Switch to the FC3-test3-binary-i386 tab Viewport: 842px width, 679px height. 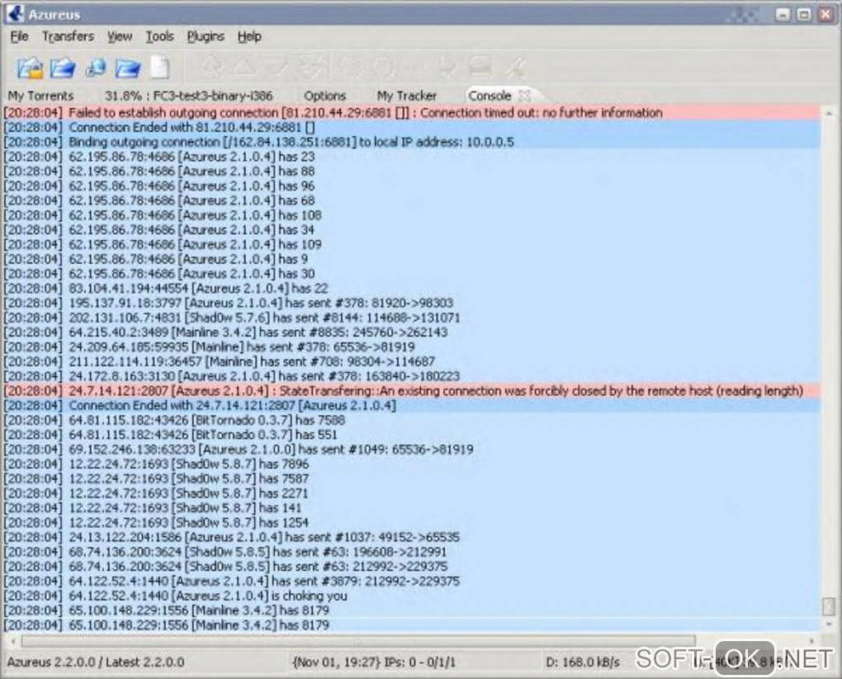click(189, 96)
